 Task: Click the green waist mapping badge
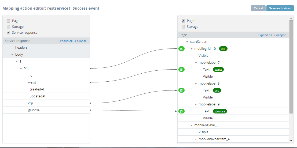click(x=218, y=70)
